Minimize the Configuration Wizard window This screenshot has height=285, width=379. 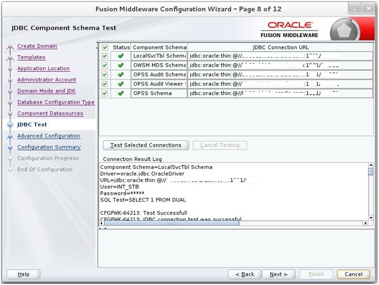[355, 9]
